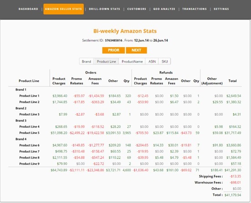This screenshot has width=251, height=203.
Task: Click the Product Line 2 row label
Action: [29, 102]
